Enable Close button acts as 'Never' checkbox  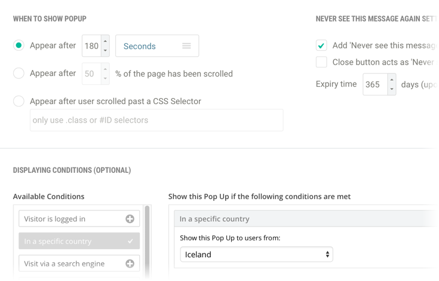[321, 62]
